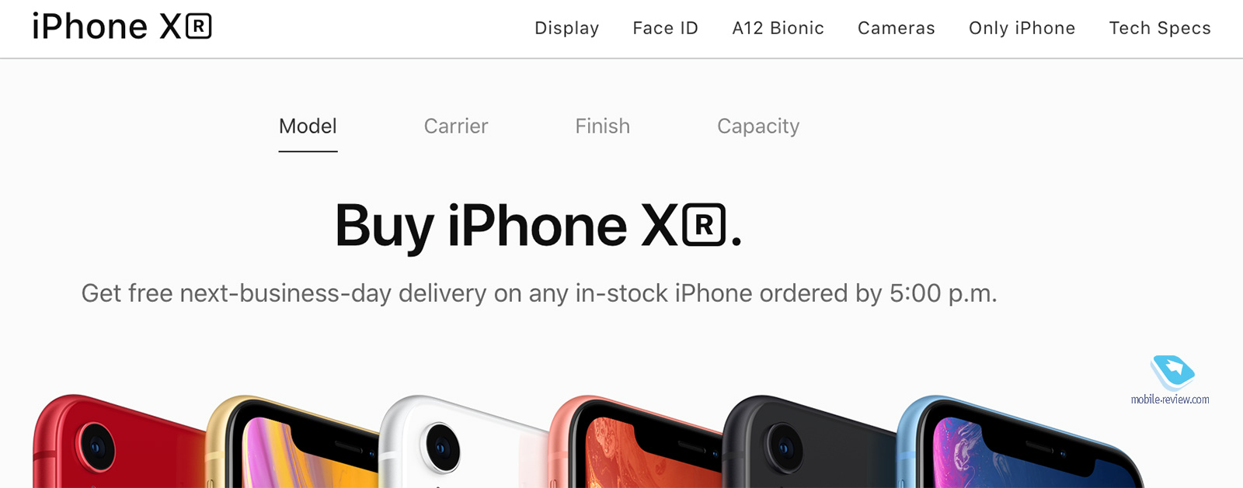Image resolution: width=1243 pixels, height=488 pixels.
Task: Open the Display nav link
Action: pyautogui.click(x=566, y=28)
